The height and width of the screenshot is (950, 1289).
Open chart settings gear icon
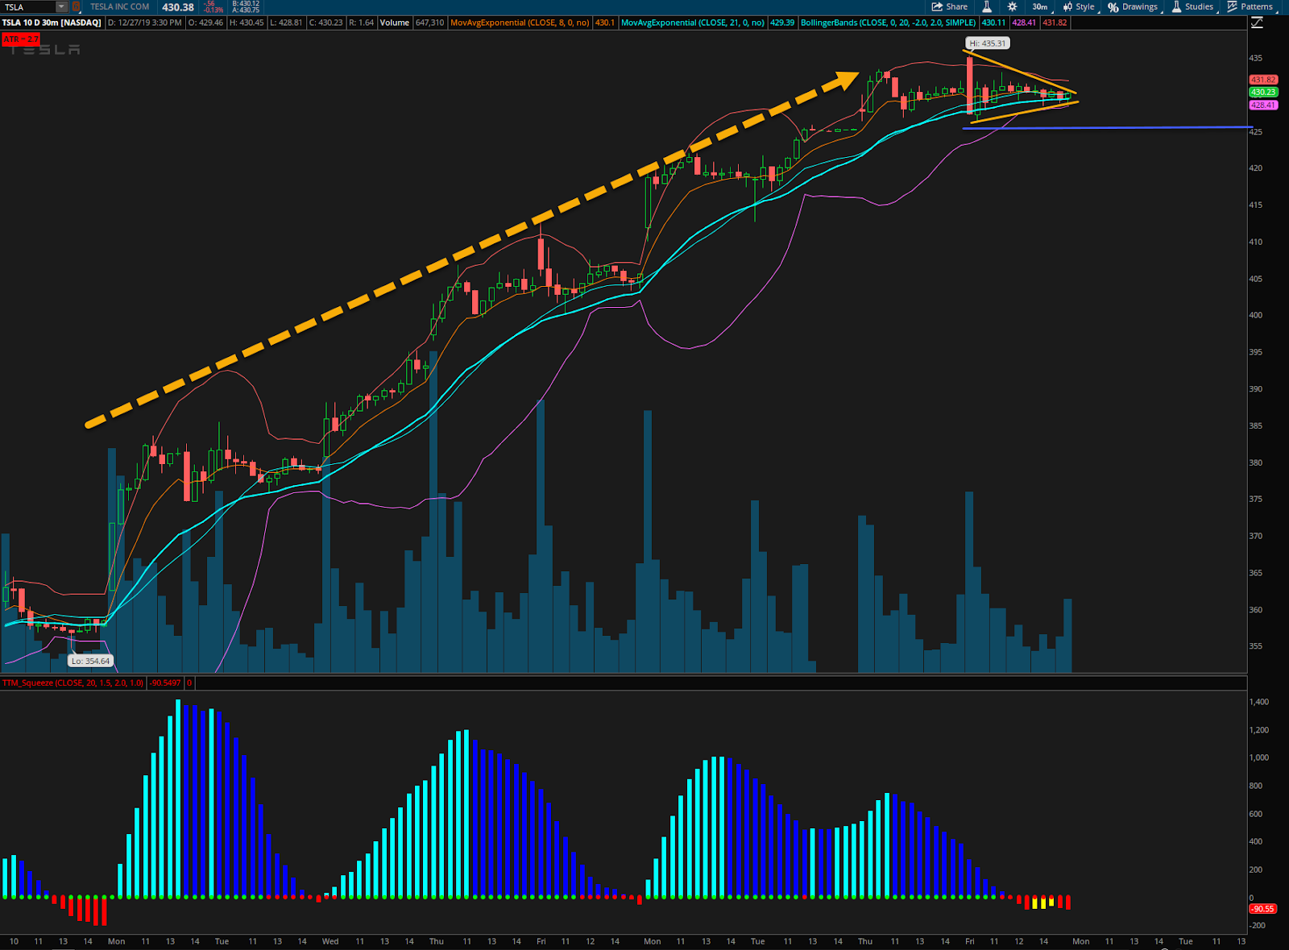(x=1013, y=6)
